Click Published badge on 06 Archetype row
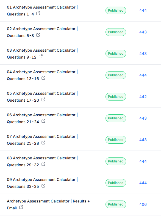Image resolution: width=161 pixels, height=216 pixels. pos(116,118)
